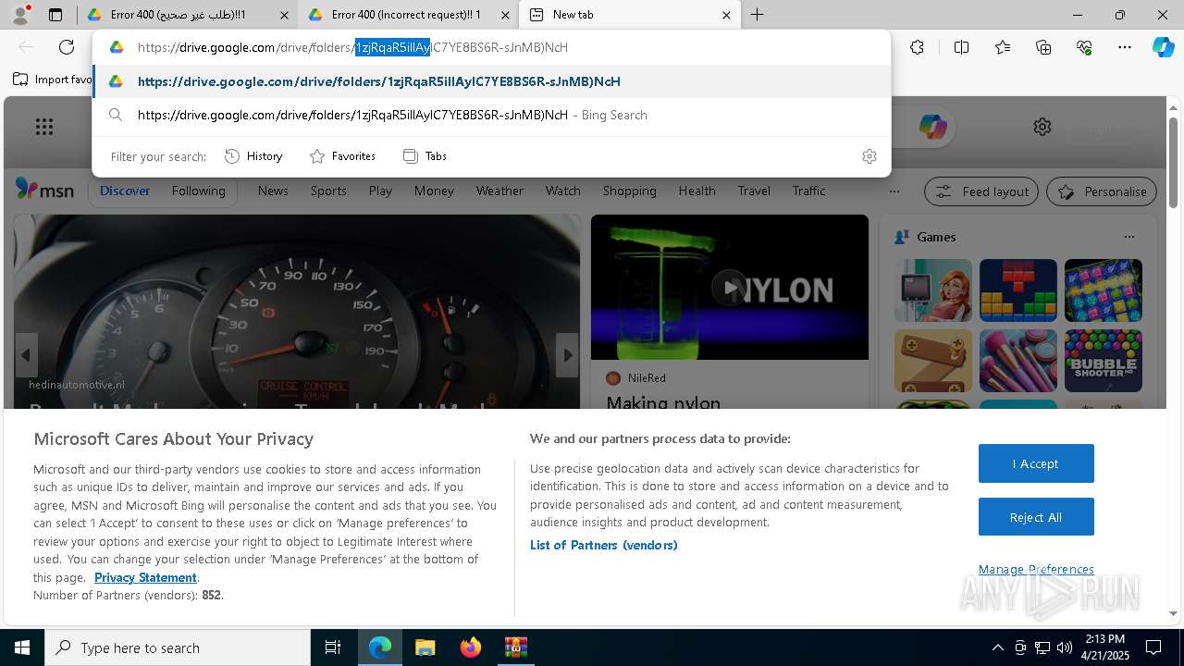Switch to Error 400 Incorrect request tab
Screen dimensions: 1184x666
409,15
